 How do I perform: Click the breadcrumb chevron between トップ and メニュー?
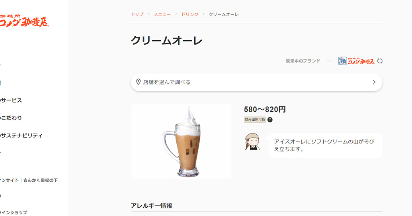[149, 14]
